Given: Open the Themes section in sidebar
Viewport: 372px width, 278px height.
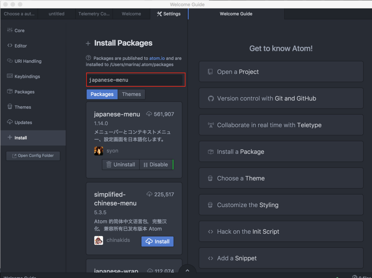Looking at the screenshot, I should 33,107.
